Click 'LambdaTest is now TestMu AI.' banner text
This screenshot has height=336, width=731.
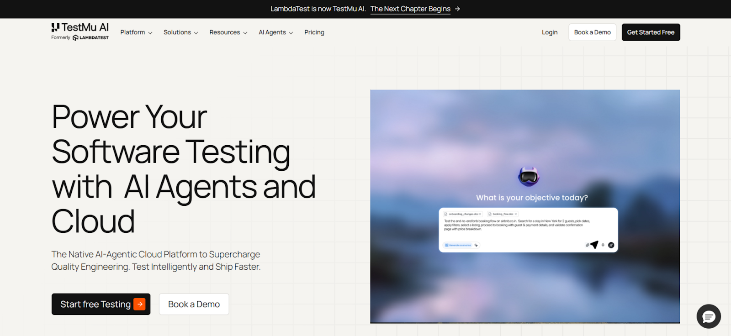tap(318, 9)
